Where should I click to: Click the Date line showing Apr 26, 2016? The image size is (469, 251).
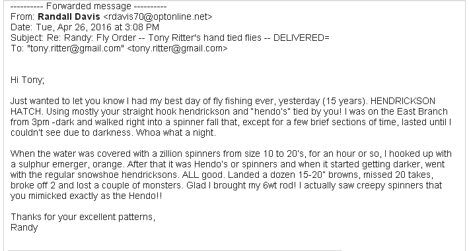[x=85, y=27]
